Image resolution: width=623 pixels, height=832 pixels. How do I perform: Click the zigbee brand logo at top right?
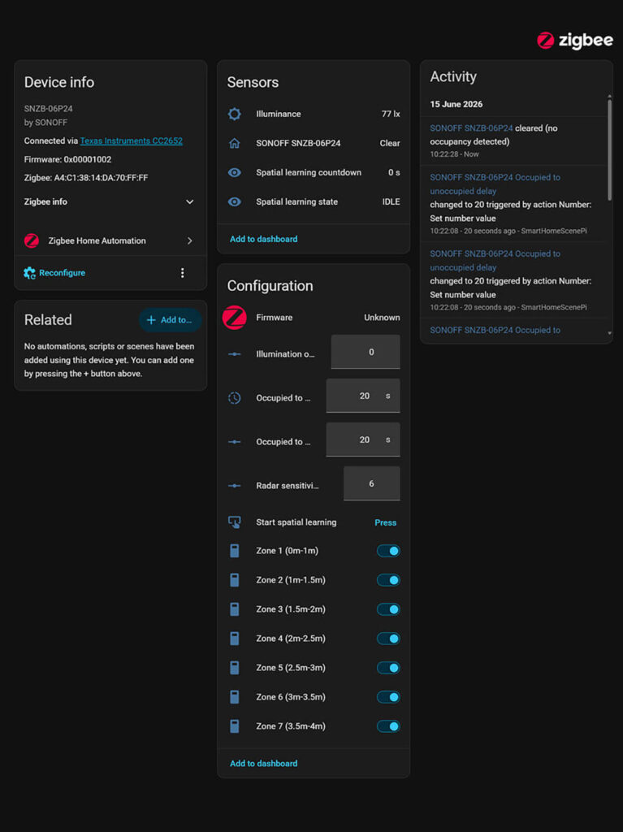pos(575,41)
